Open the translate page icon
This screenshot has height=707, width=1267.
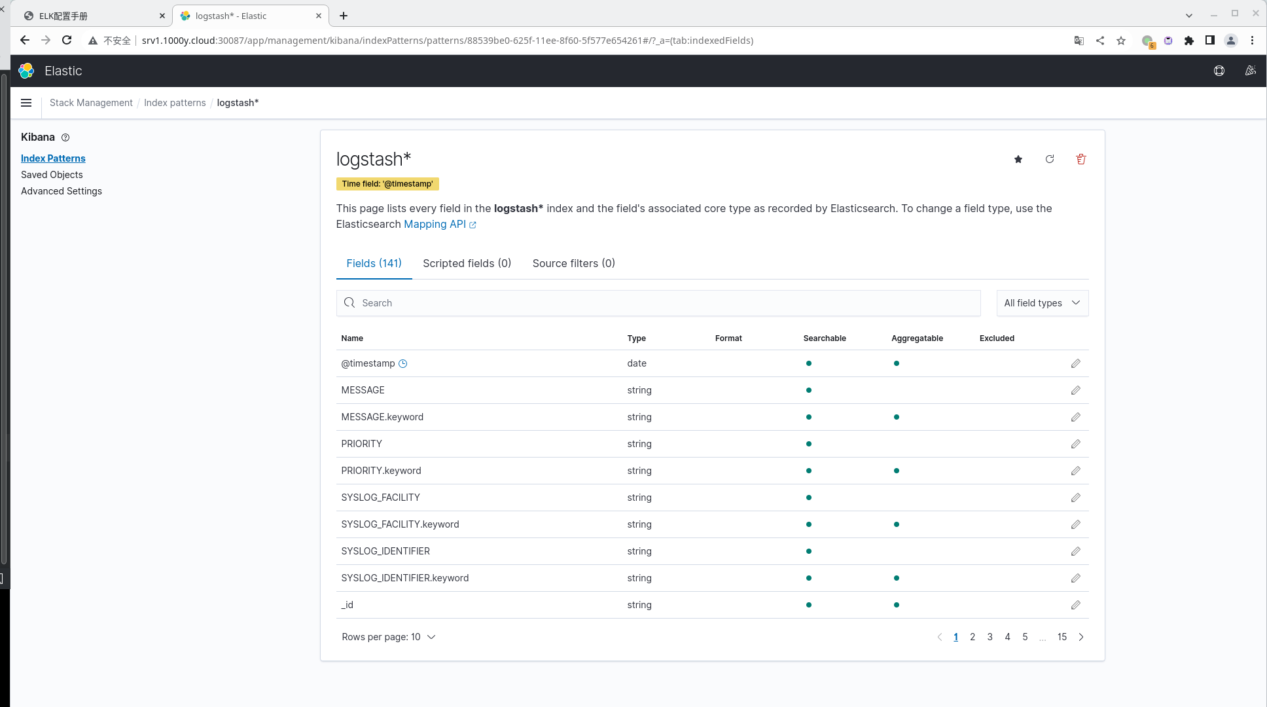1079,41
